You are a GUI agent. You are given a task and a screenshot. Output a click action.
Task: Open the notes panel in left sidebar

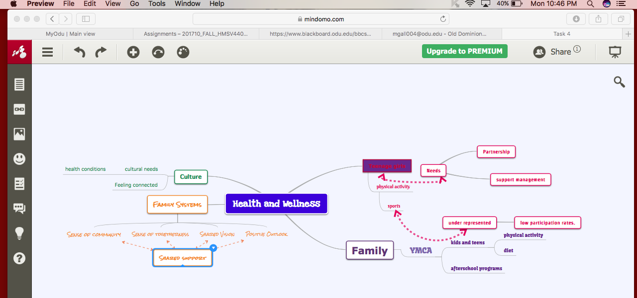(x=19, y=84)
